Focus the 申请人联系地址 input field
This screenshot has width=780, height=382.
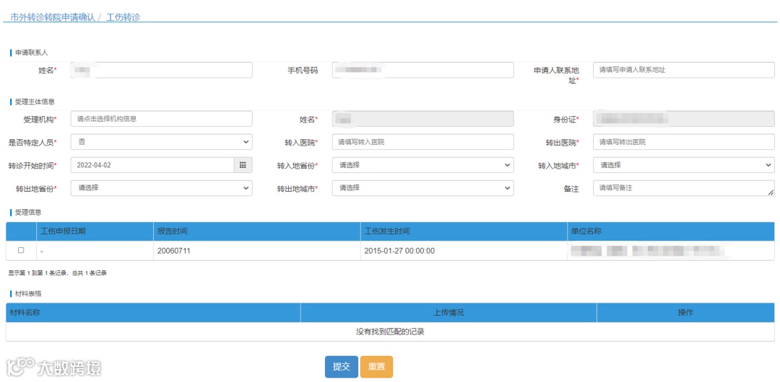click(683, 70)
